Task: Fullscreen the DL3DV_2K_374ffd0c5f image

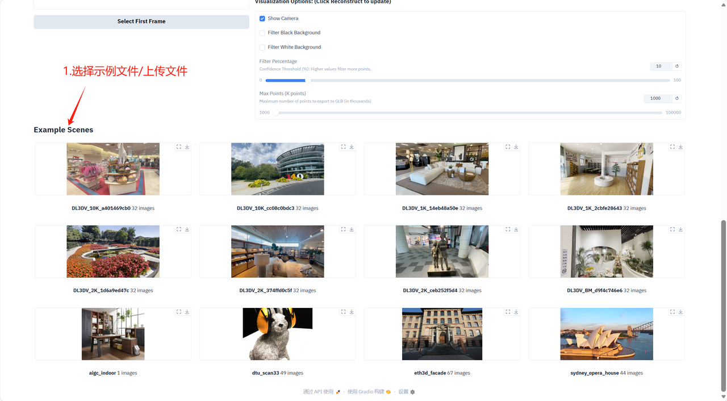Action: tap(344, 229)
